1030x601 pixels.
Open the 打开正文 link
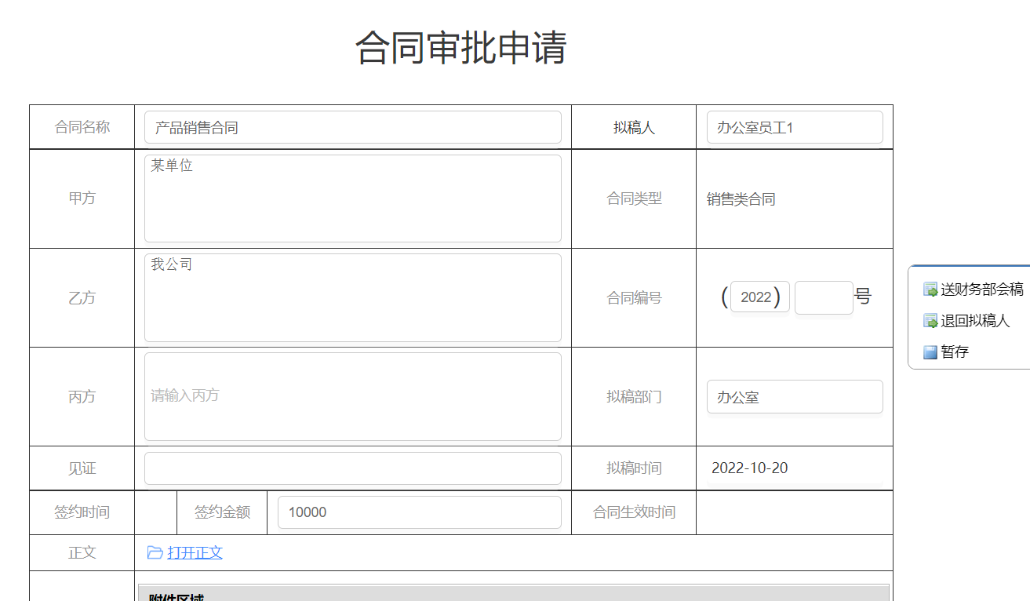(195, 552)
